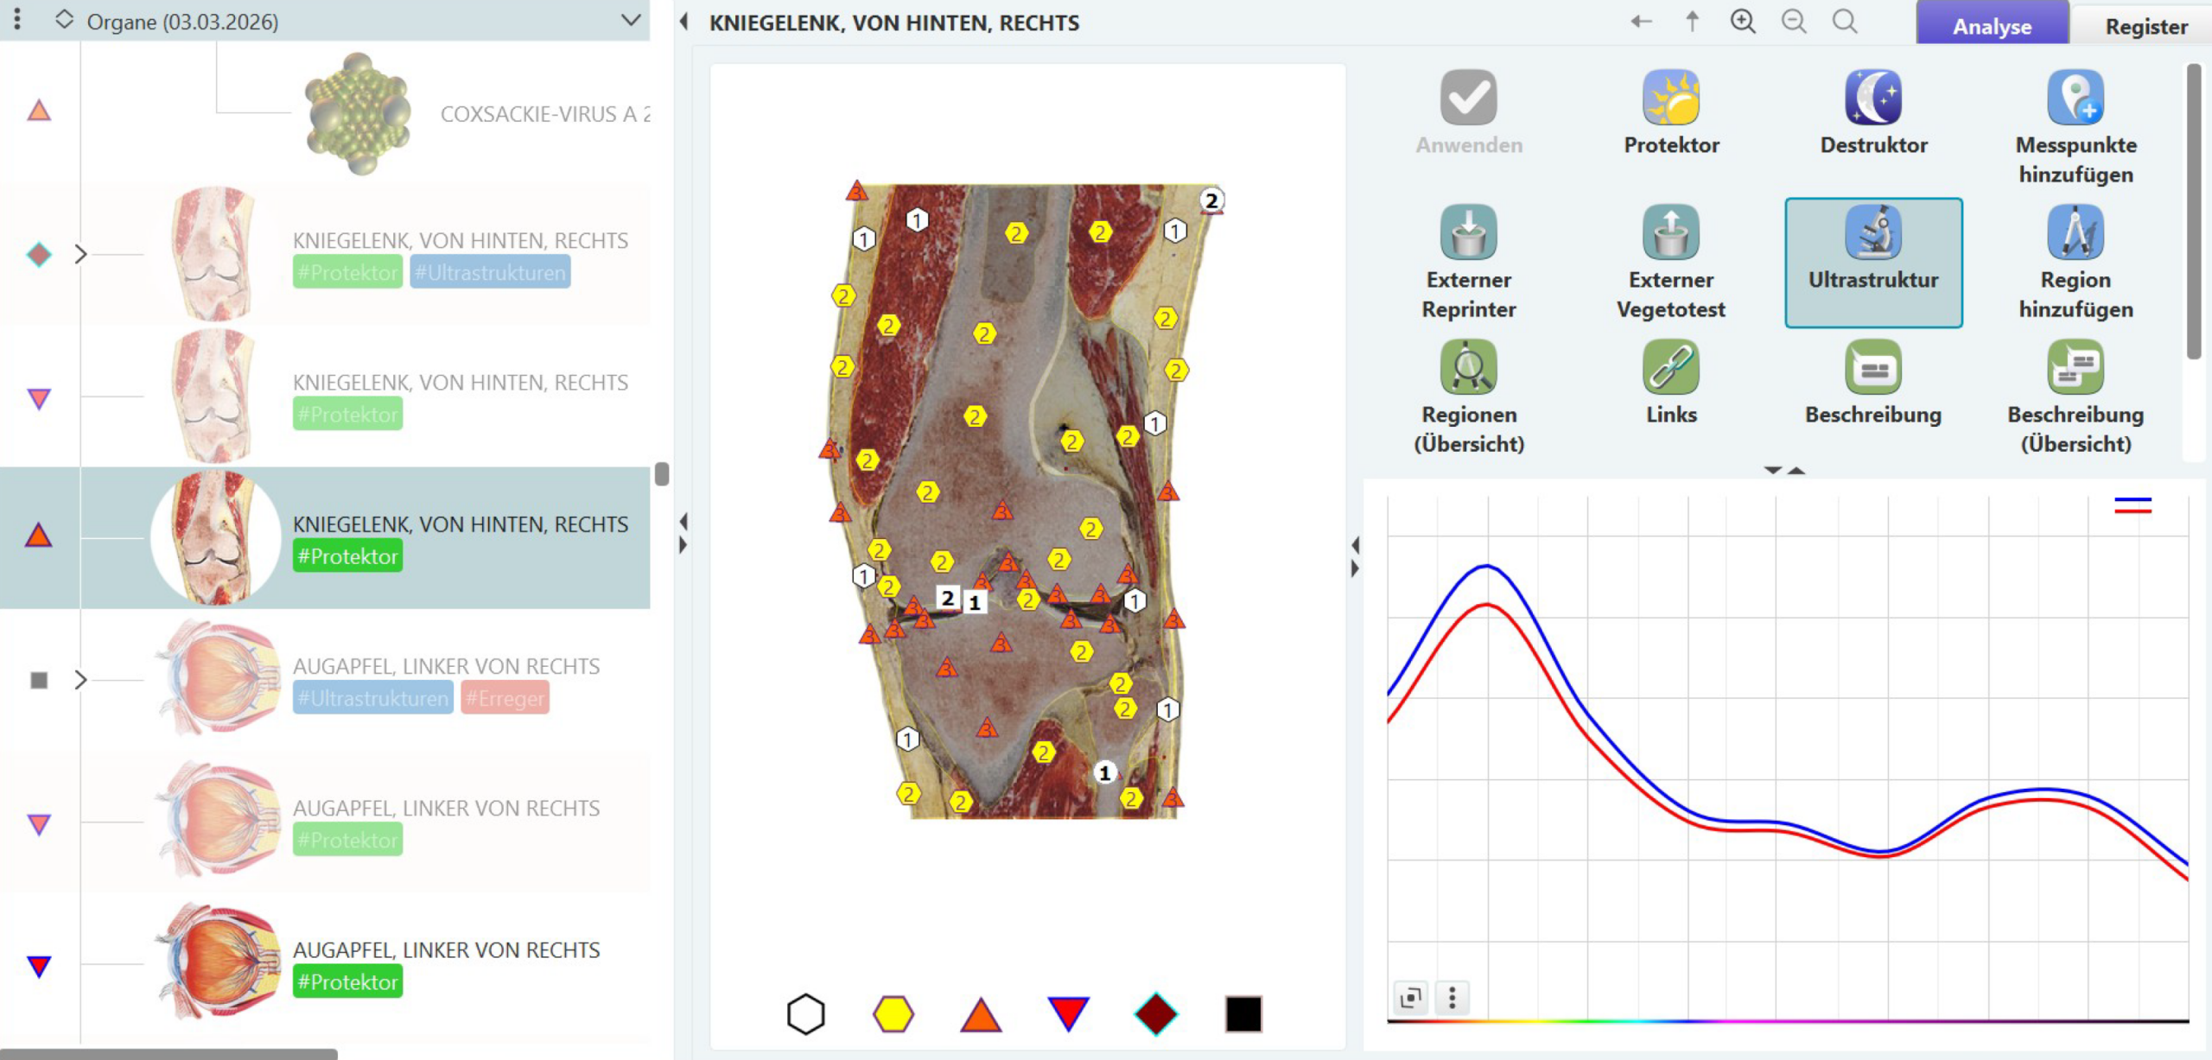Open Externer Reprinter tool
The height and width of the screenshot is (1060, 2212).
tap(1468, 233)
